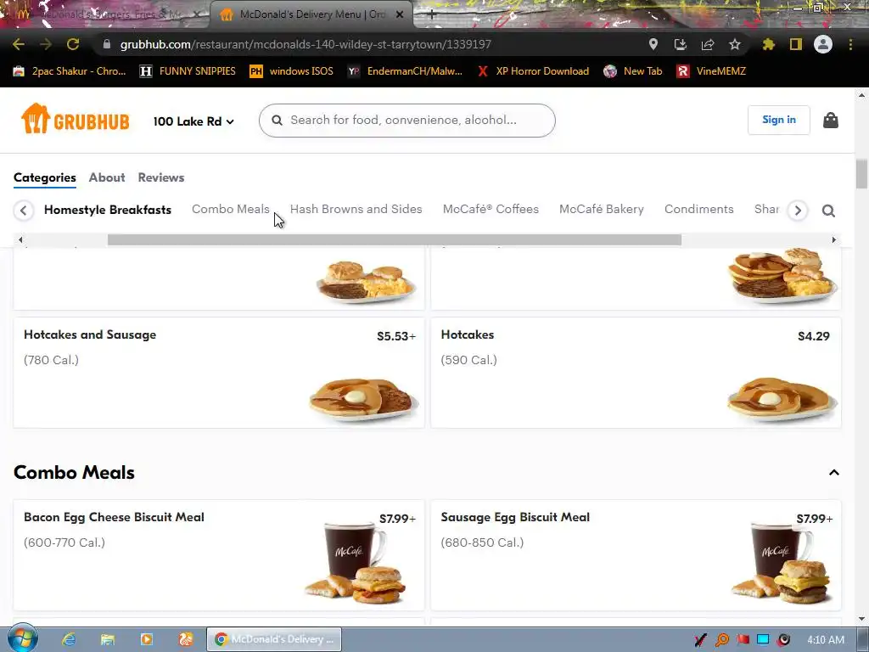Select McCafé Coffees category
This screenshot has height=652, width=869.
click(491, 209)
